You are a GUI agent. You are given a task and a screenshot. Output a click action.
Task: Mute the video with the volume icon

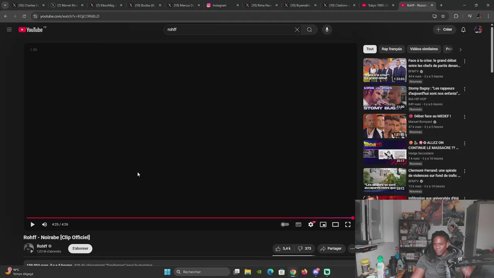pyautogui.click(x=44, y=224)
